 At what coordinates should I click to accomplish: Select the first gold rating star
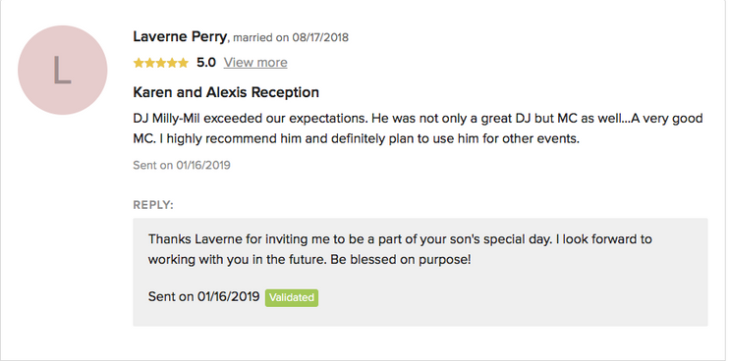[139, 63]
